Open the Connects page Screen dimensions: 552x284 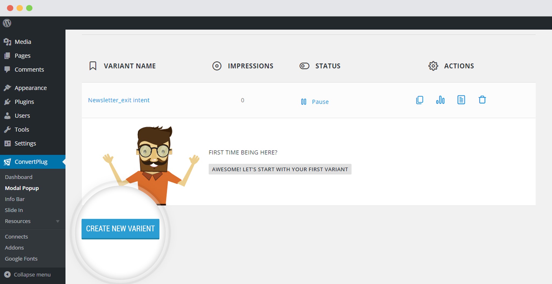point(16,237)
